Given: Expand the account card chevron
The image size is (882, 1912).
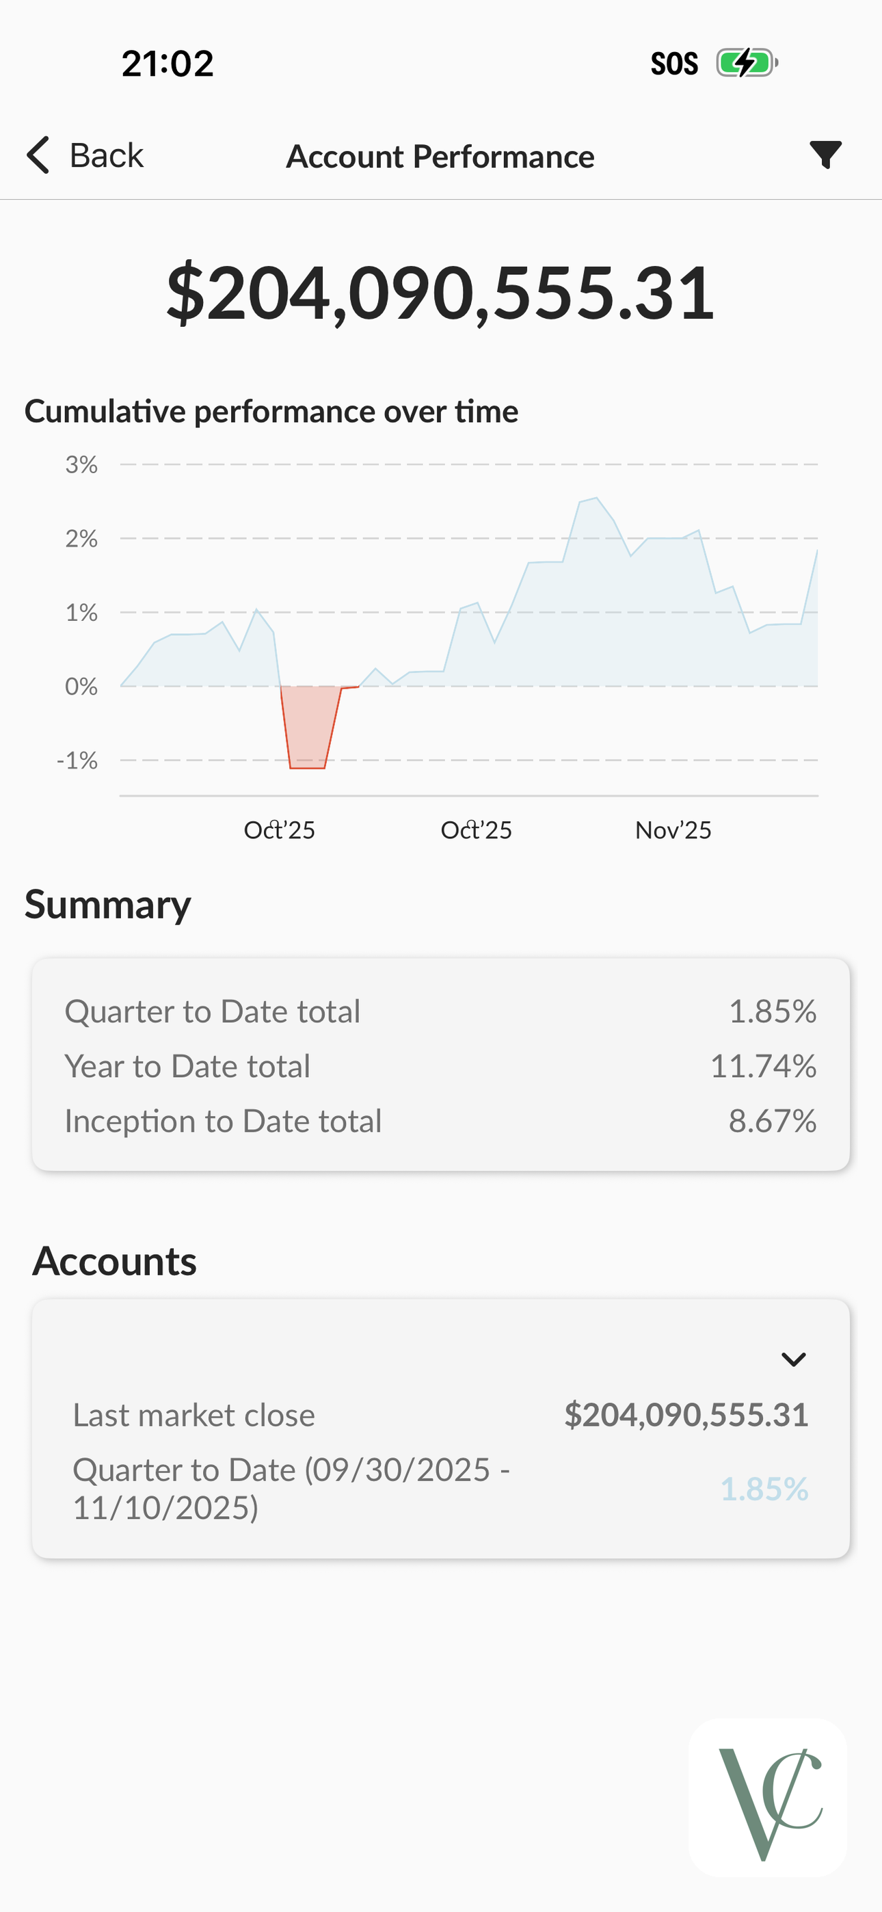Looking at the screenshot, I should [794, 1359].
